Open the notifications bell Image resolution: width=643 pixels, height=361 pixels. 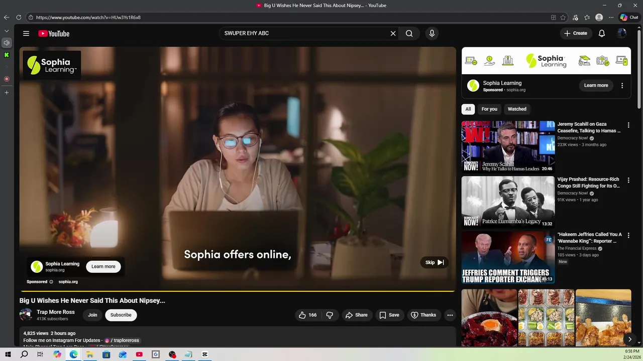[x=602, y=34]
